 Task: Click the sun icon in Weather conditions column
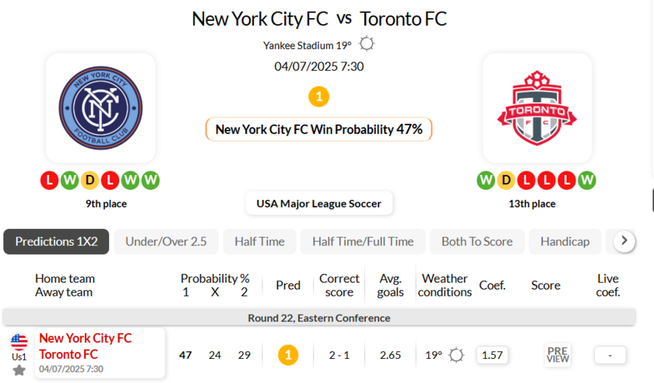point(456,355)
